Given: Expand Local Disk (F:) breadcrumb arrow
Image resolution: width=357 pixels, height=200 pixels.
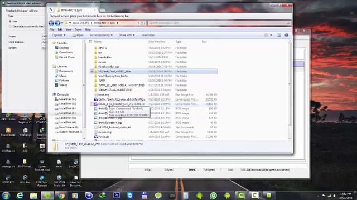Looking at the screenshot, I should 91,23.
